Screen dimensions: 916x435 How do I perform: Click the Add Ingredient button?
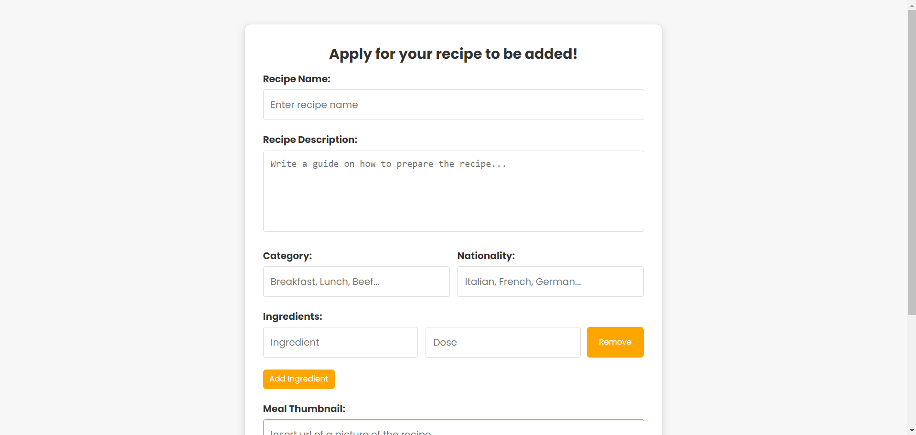point(298,379)
